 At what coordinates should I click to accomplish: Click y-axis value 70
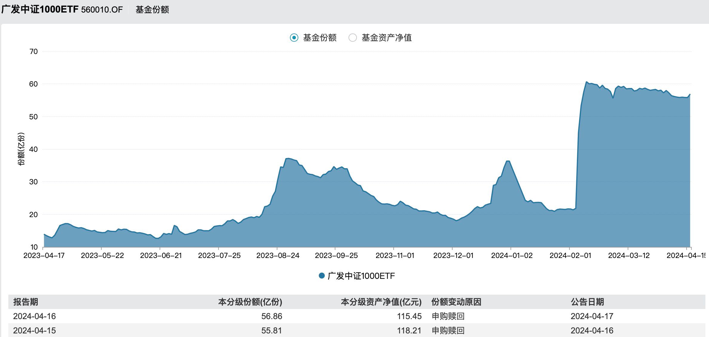(33, 52)
